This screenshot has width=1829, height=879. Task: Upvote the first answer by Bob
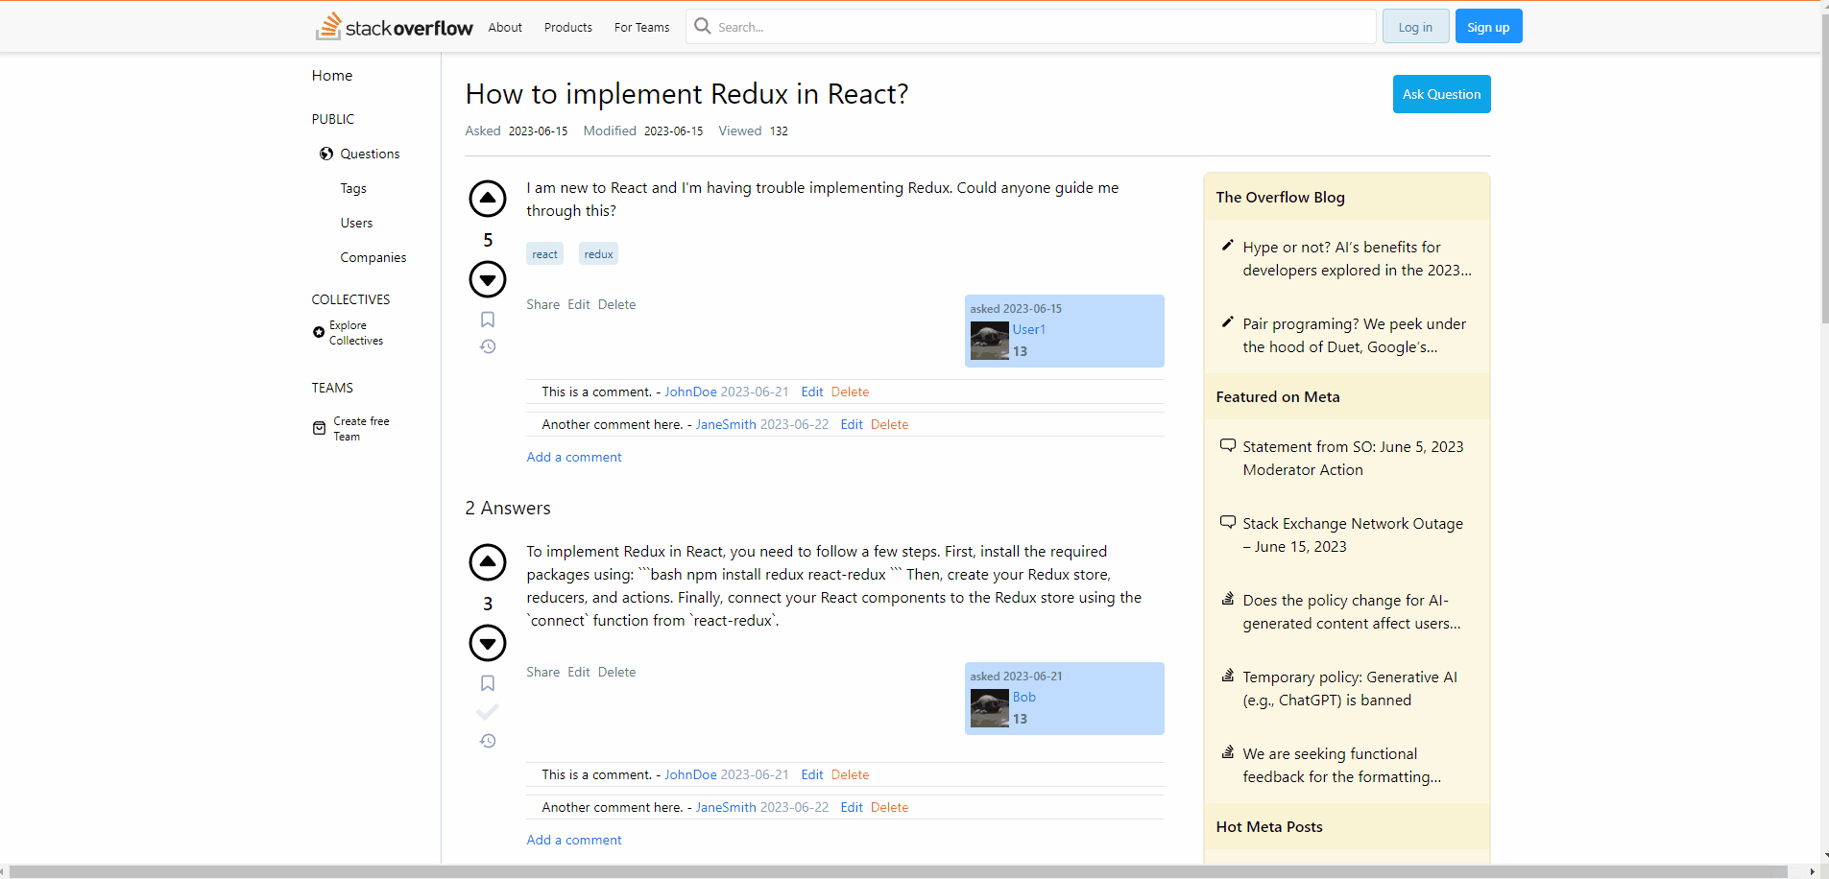click(488, 562)
